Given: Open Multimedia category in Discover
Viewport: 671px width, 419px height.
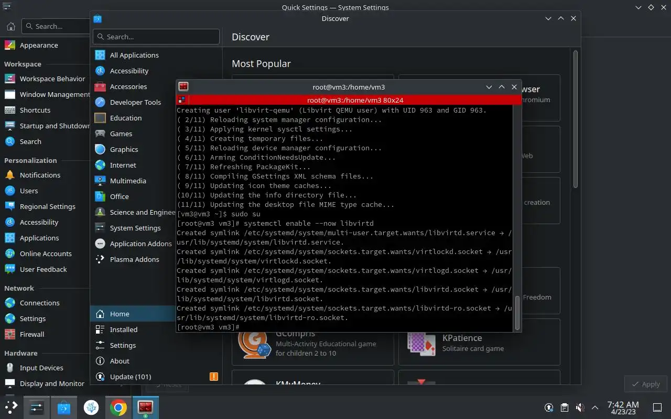Looking at the screenshot, I should click(x=133, y=181).
